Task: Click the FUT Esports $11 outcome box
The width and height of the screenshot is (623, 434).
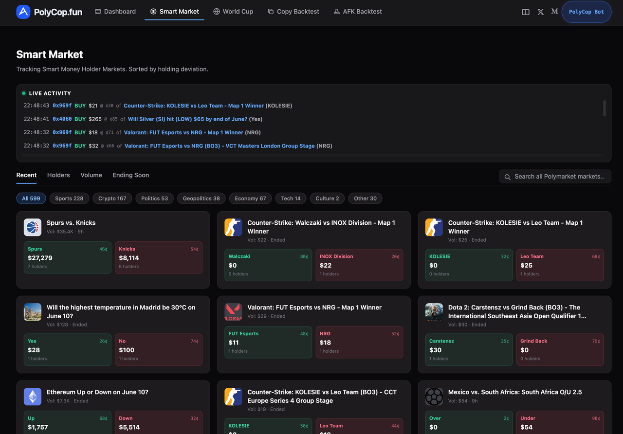Action: point(268,342)
